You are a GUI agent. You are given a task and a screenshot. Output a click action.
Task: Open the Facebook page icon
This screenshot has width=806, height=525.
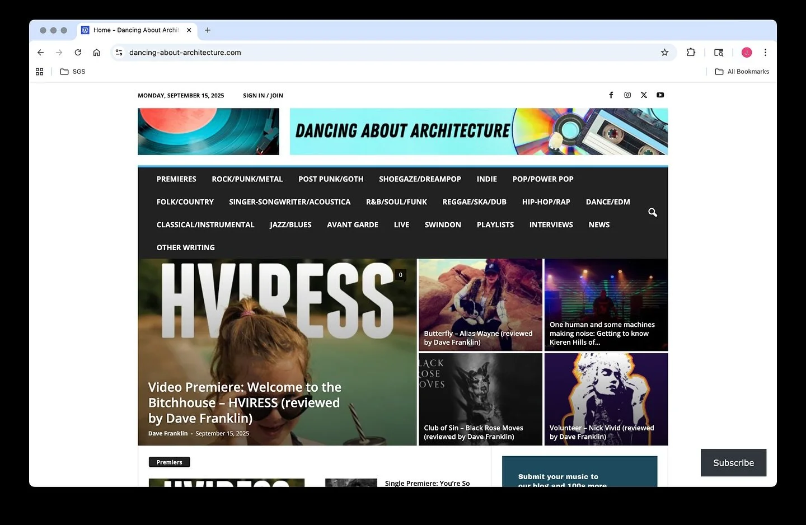tap(611, 95)
